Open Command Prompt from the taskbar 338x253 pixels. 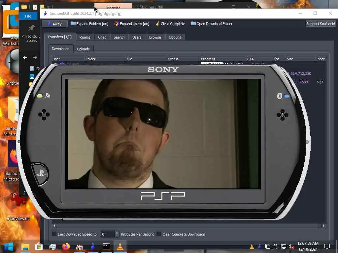[x=106, y=246]
